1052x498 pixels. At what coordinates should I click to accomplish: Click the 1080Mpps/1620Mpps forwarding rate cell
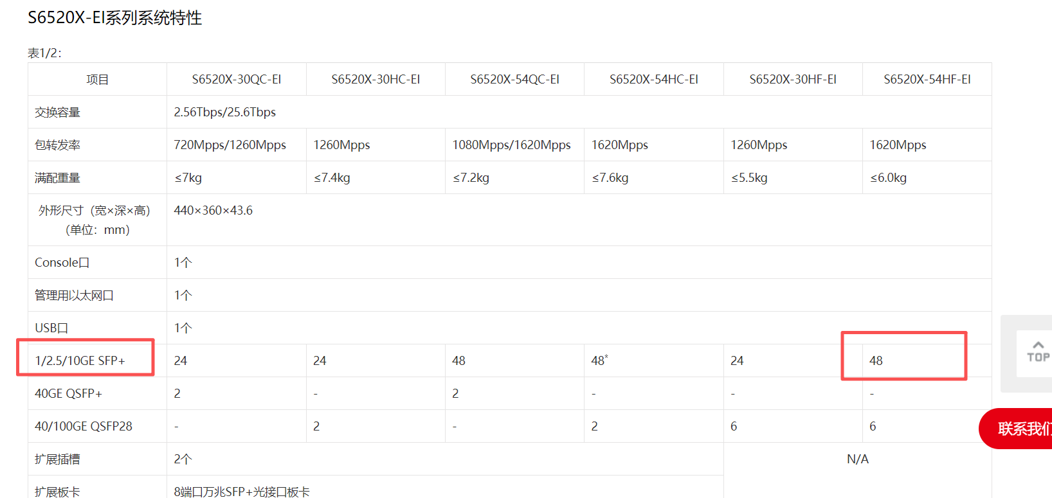(x=511, y=145)
